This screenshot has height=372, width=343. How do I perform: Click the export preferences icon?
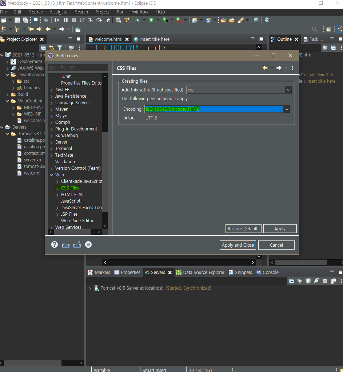pos(77,244)
